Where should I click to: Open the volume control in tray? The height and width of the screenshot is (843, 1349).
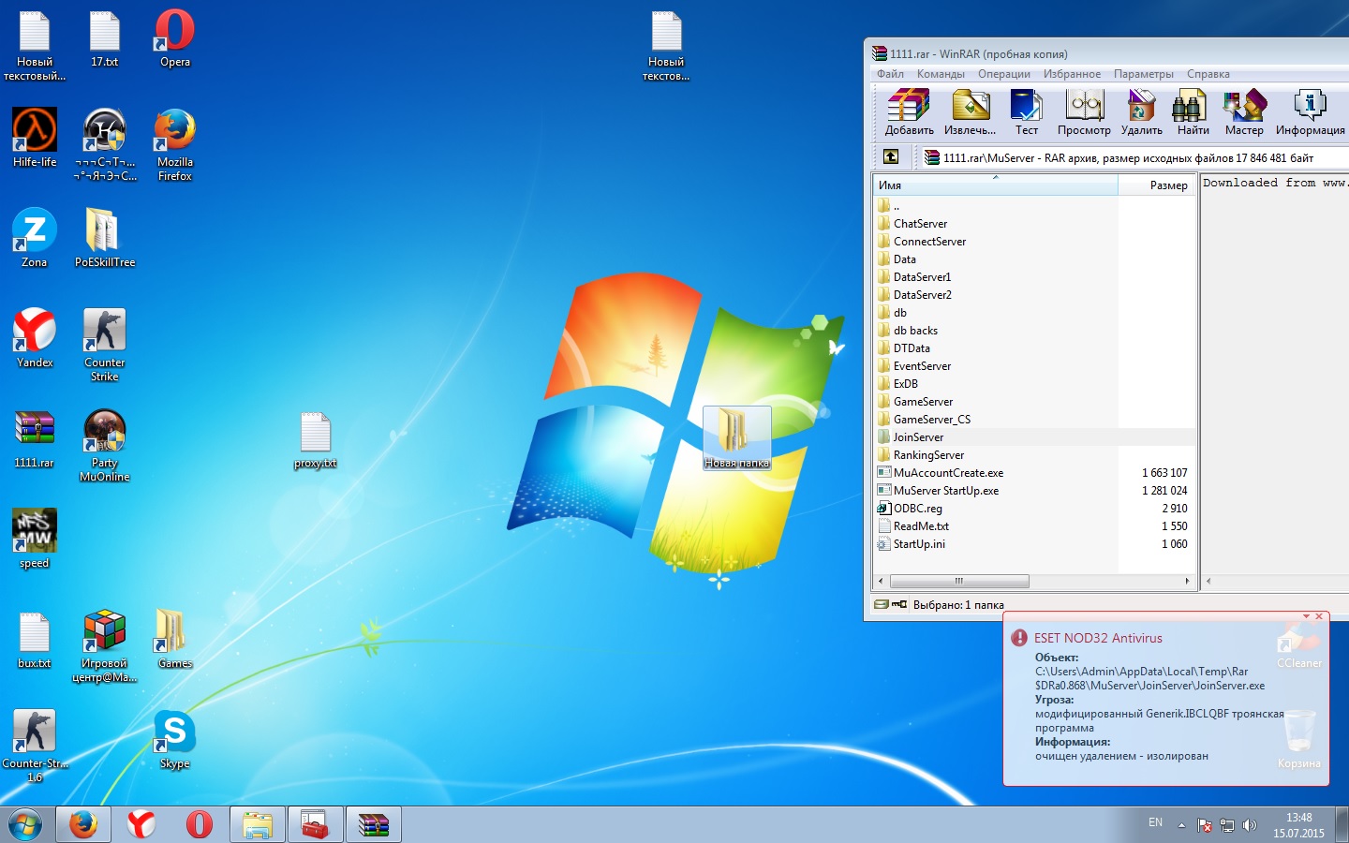tap(1249, 825)
